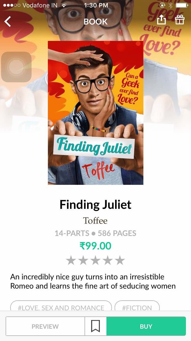Screen dimensions: 191x341
Task: Tap the author name Toffee
Action: click(x=95, y=220)
